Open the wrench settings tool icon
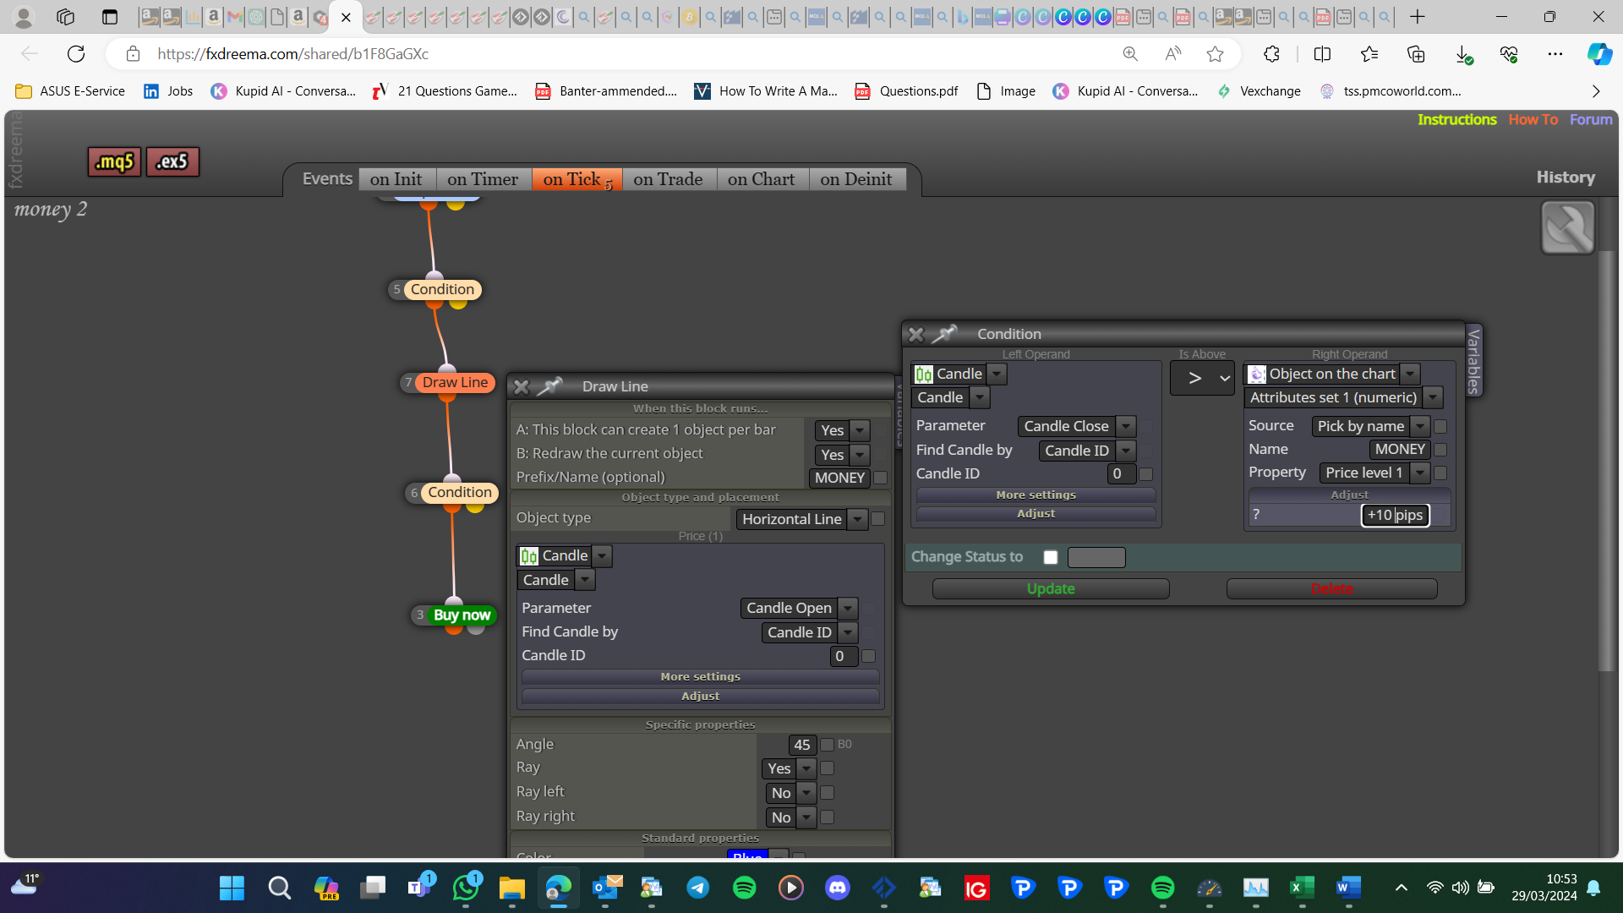Viewport: 1623px width, 913px height. point(1567,227)
